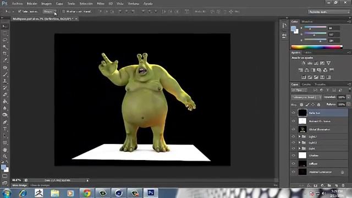Add a layer mask from Layers footer

coord(315,186)
